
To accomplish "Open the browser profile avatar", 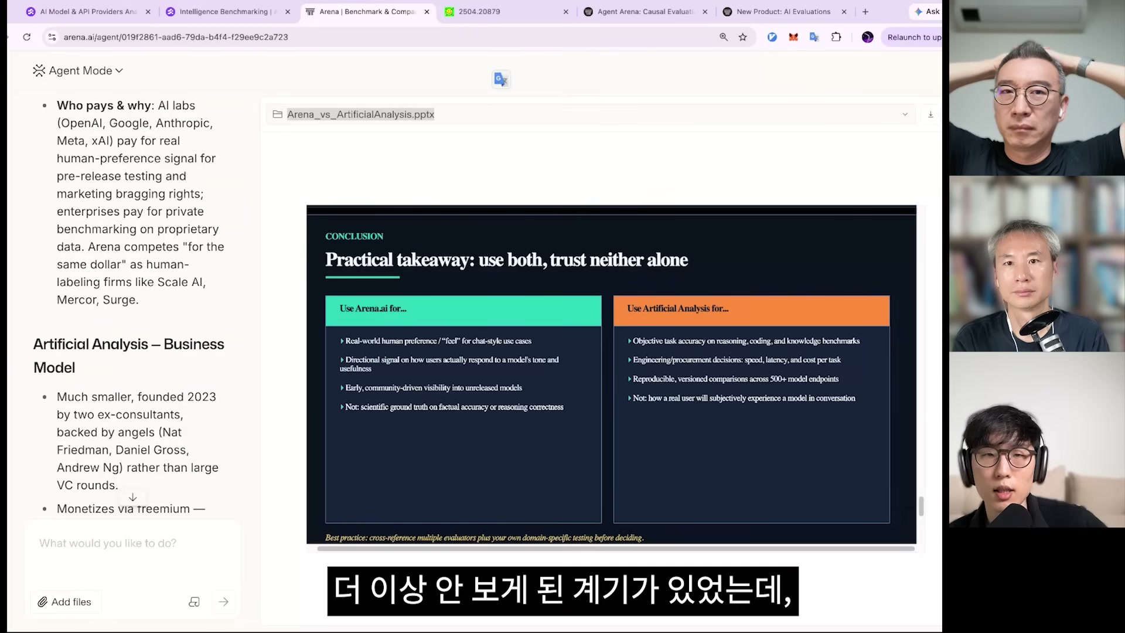I will click(868, 37).
